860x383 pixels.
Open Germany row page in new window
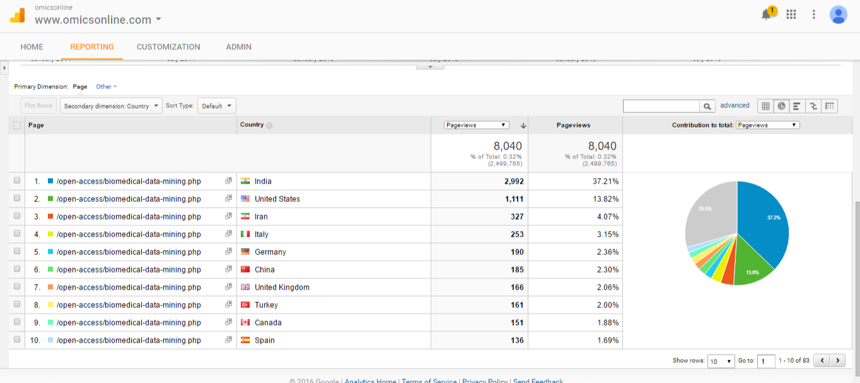coord(228,252)
